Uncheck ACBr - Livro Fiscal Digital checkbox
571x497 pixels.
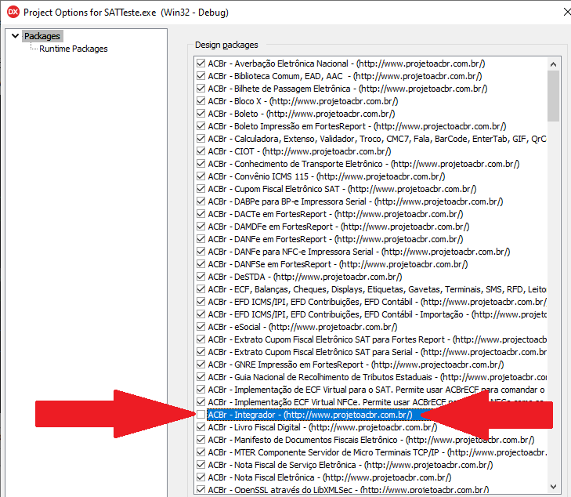201,427
